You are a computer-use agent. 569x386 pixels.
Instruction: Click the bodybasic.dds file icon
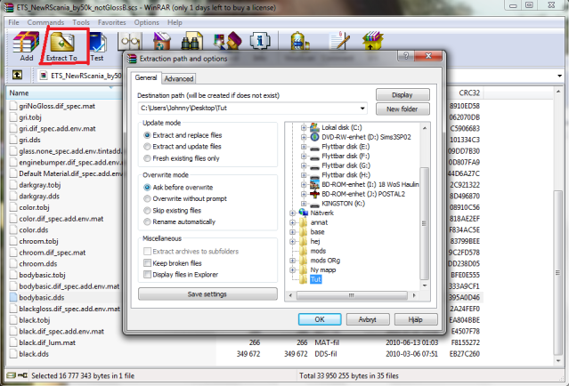pos(13,298)
